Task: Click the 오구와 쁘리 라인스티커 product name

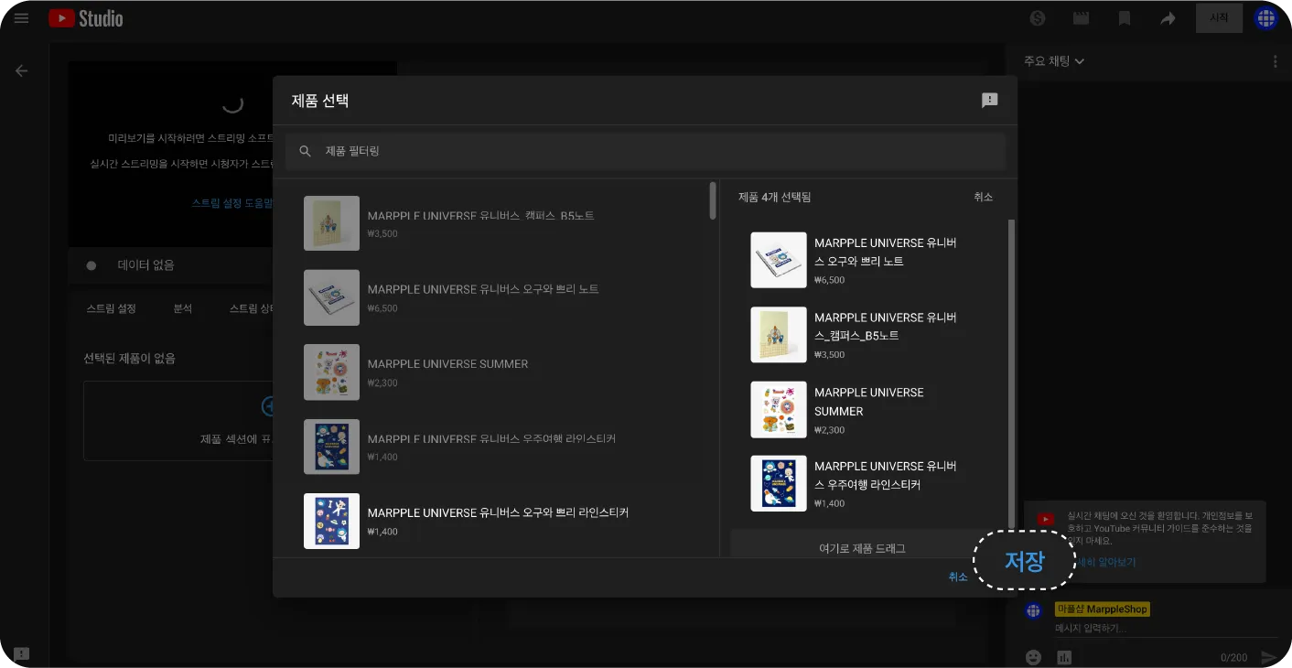Action: [x=498, y=512]
